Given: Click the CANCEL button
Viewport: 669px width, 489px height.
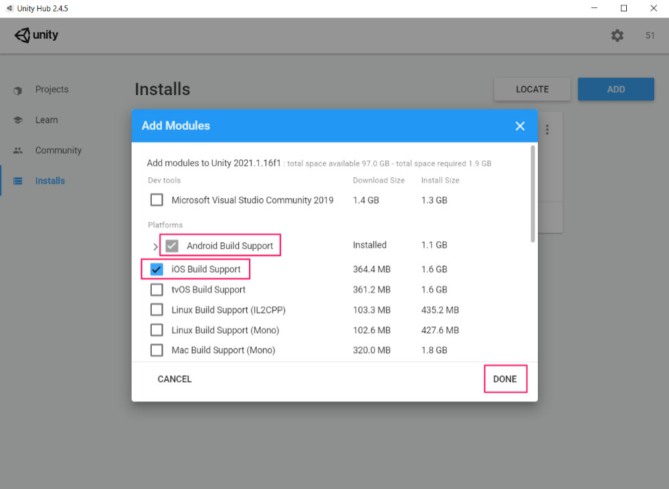Looking at the screenshot, I should point(175,379).
